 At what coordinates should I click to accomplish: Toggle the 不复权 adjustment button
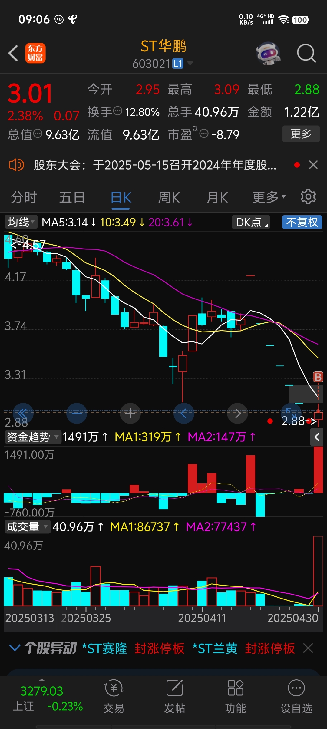tap(302, 222)
